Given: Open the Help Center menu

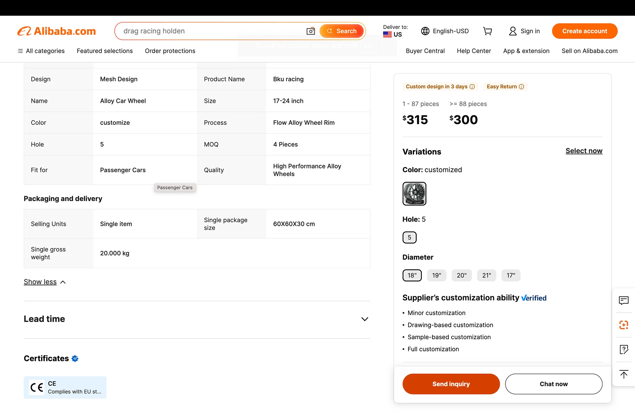Looking at the screenshot, I should 474,51.
